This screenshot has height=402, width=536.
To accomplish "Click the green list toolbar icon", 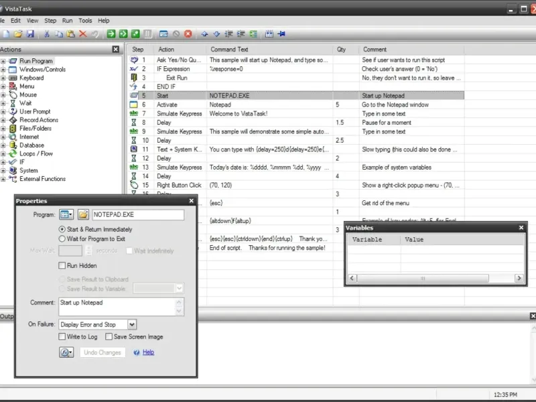I will tap(253, 34).
